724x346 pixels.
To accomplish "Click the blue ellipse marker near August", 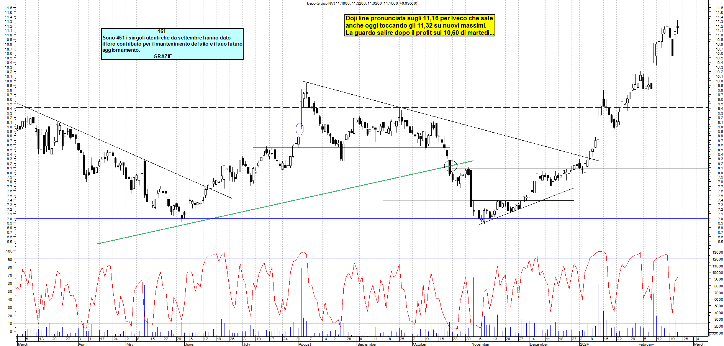I will tap(300, 129).
